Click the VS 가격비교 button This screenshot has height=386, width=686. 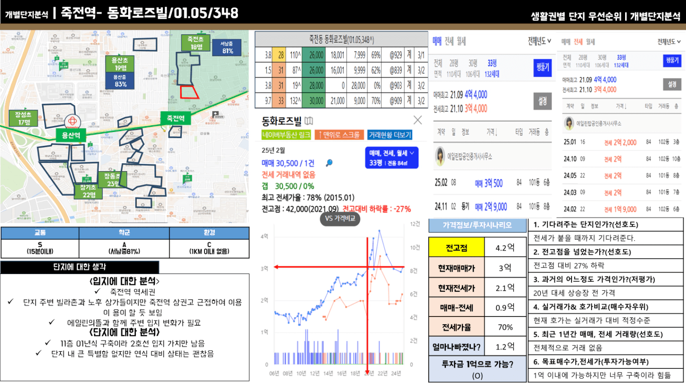tap(340, 219)
